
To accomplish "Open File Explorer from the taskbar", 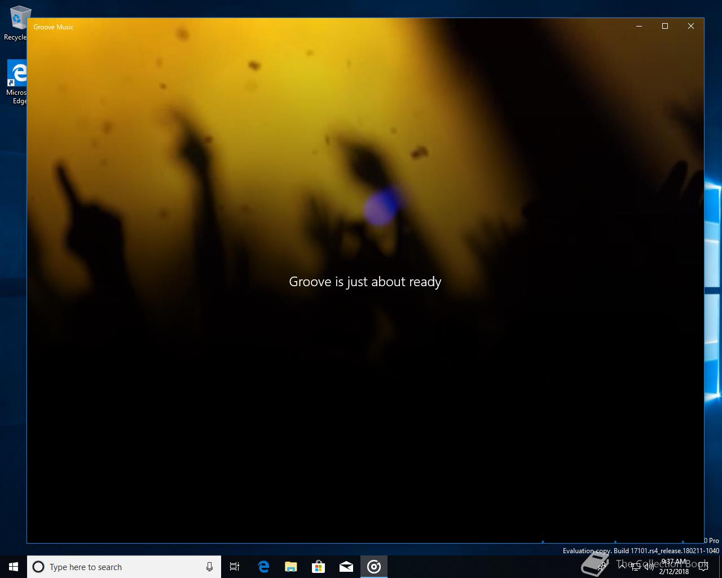I will pos(291,567).
